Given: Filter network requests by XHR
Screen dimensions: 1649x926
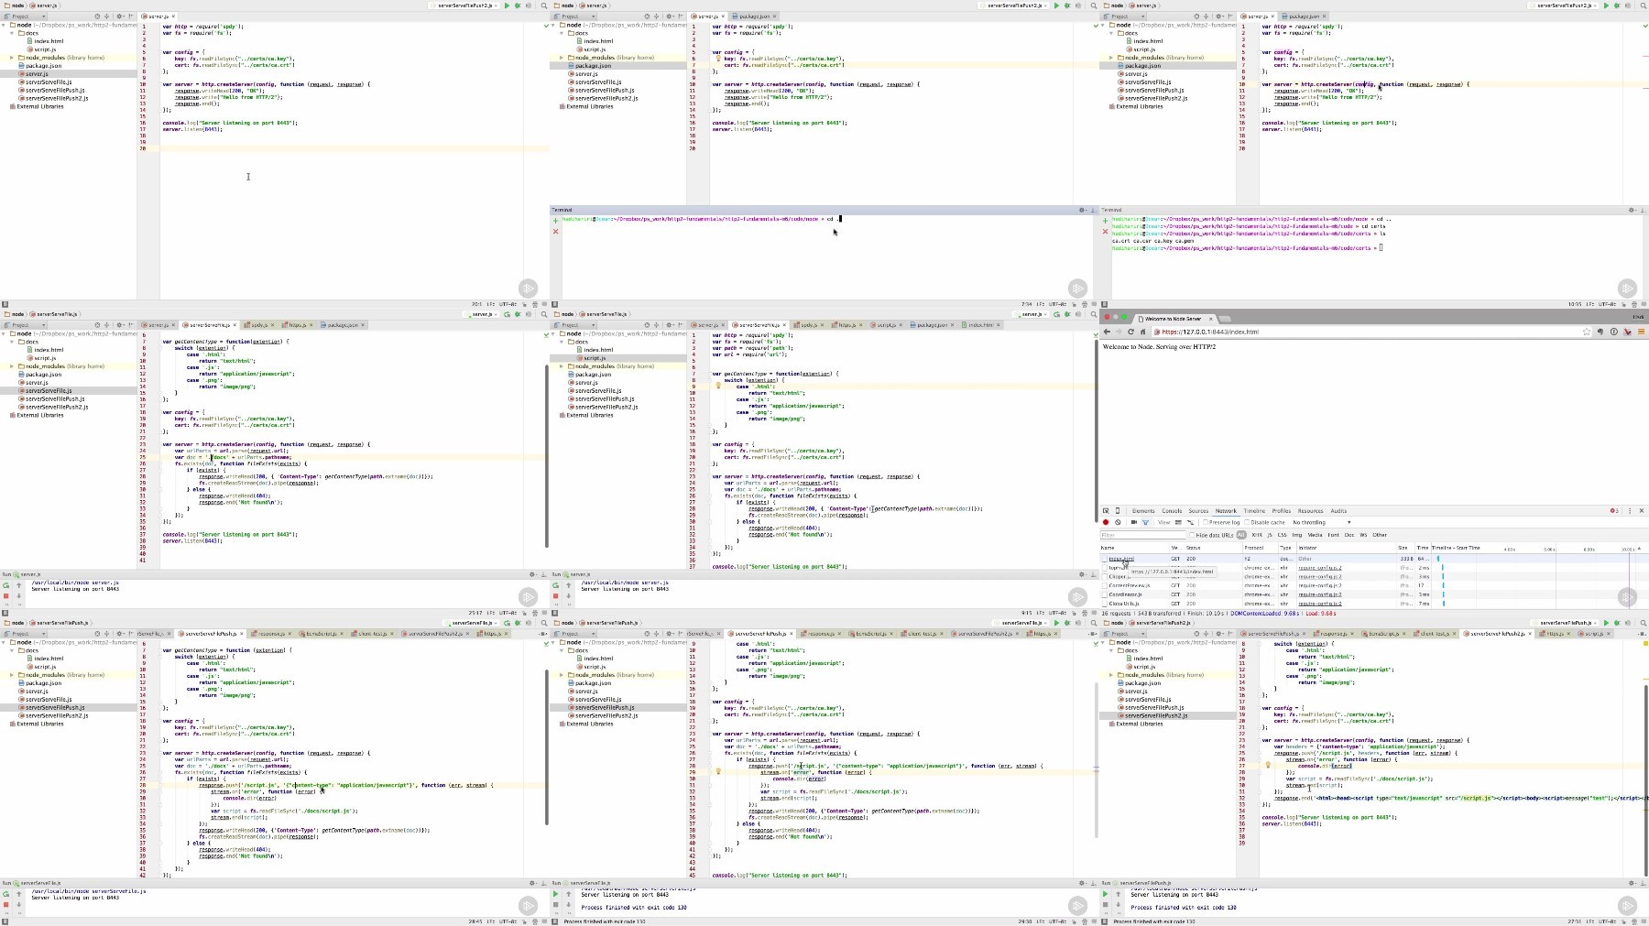Looking at the screenshot, I should pos(1257,535).
